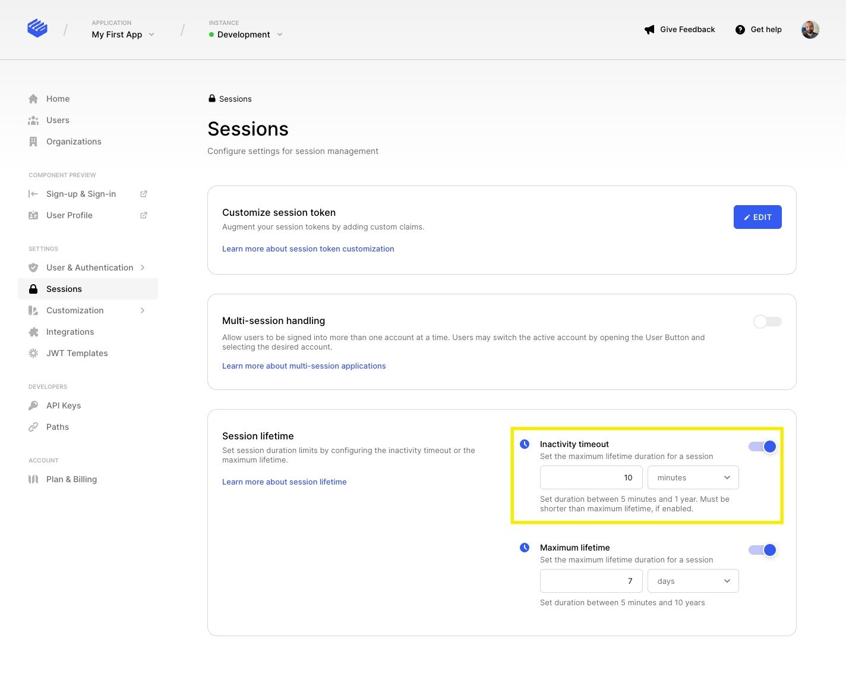Open the user avatar menu

810,30
